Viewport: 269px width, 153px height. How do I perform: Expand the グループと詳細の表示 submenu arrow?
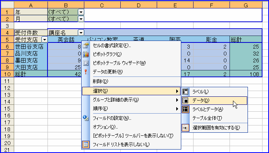(x=177, y=100)
